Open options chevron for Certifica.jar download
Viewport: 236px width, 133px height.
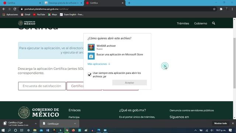tap(75, 124)
